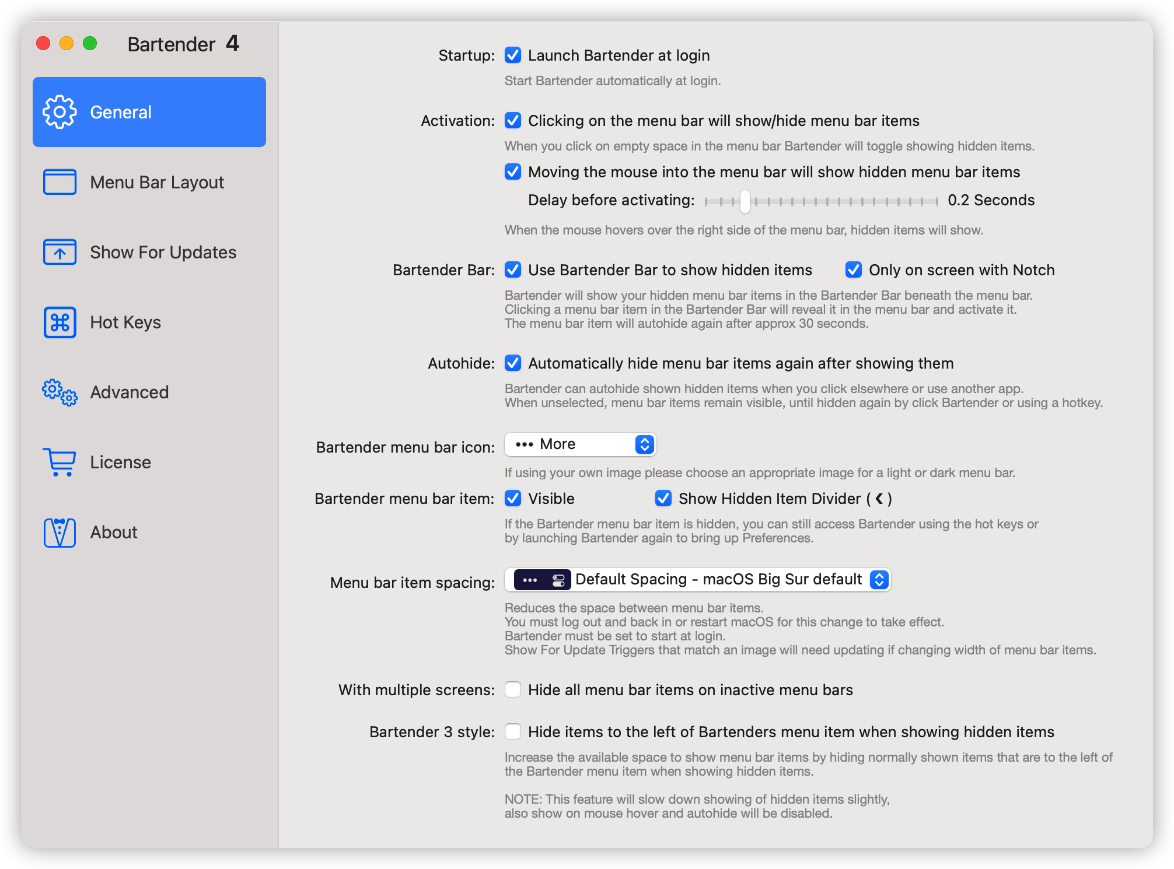Screen dimensions: 1174x869
Task: Switch to Menu Bar Layout section
Action: [149, 182]
